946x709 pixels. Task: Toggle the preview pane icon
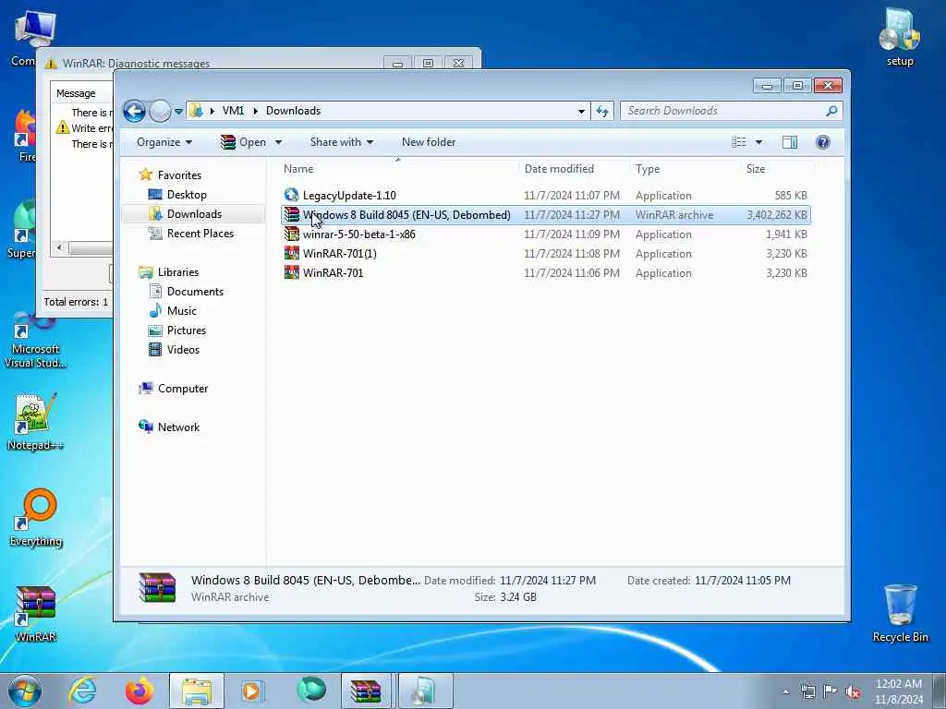coord(789,142)
